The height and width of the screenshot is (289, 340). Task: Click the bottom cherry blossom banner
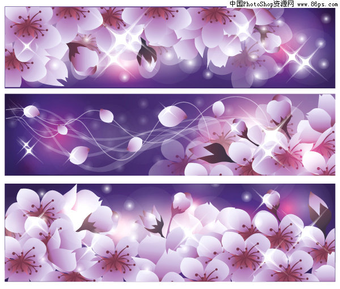[170, 233]
